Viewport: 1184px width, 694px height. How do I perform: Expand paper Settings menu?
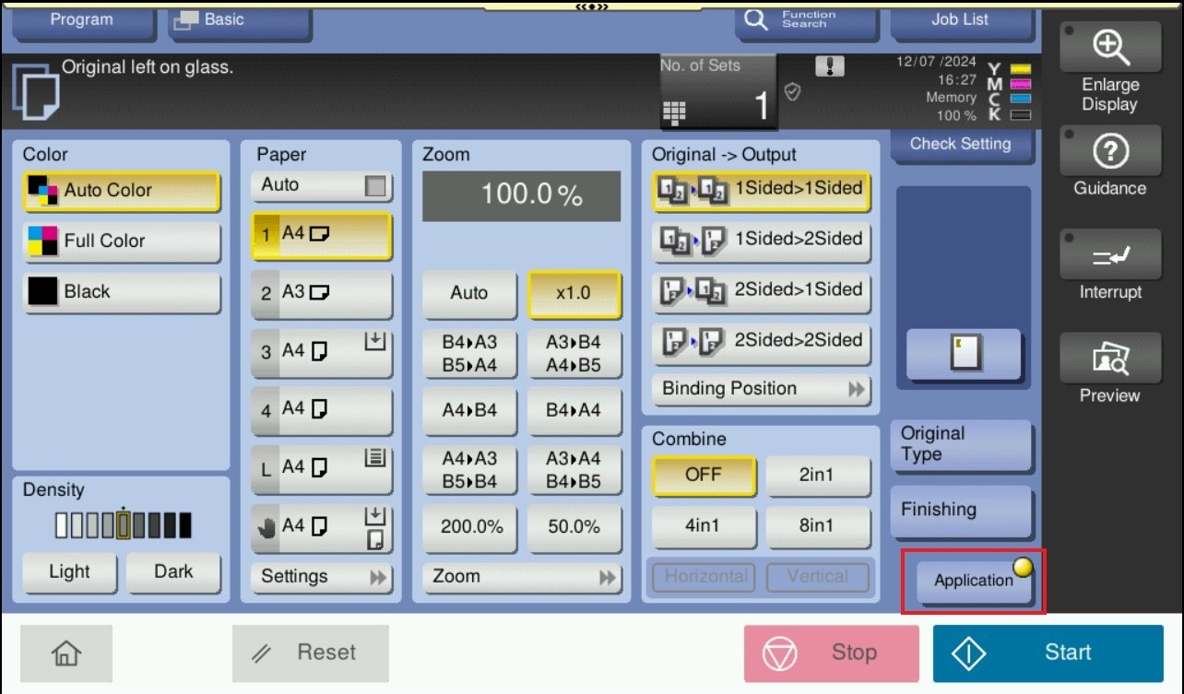[x=321, y=577]
